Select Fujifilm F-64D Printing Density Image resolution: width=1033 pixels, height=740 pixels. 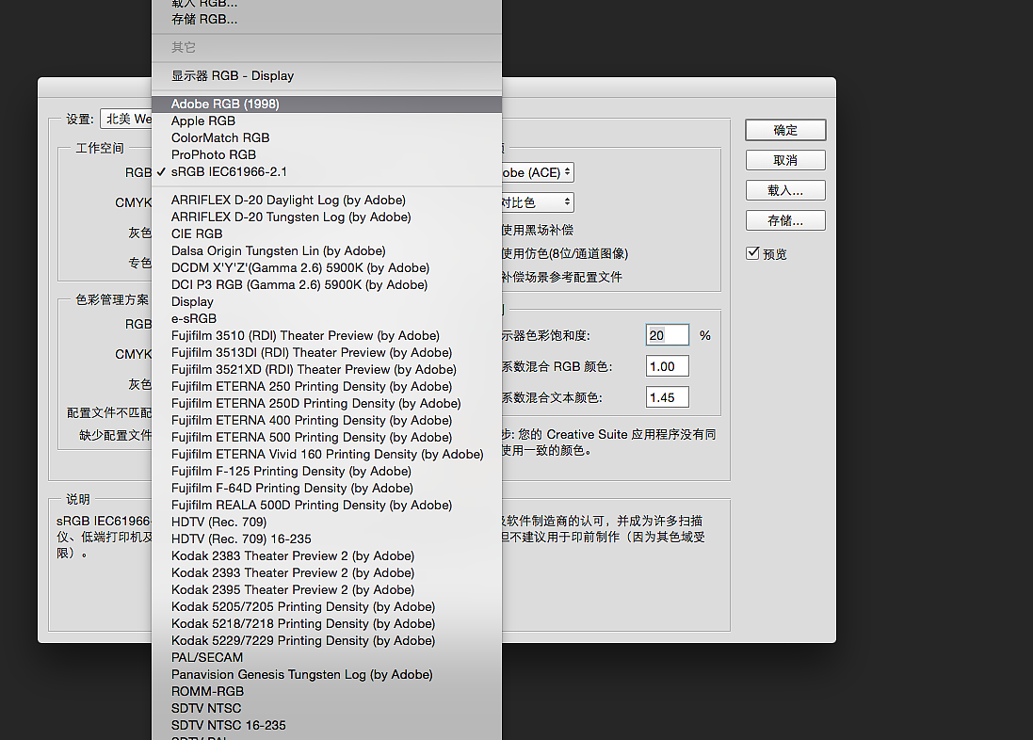coord(326,489)
